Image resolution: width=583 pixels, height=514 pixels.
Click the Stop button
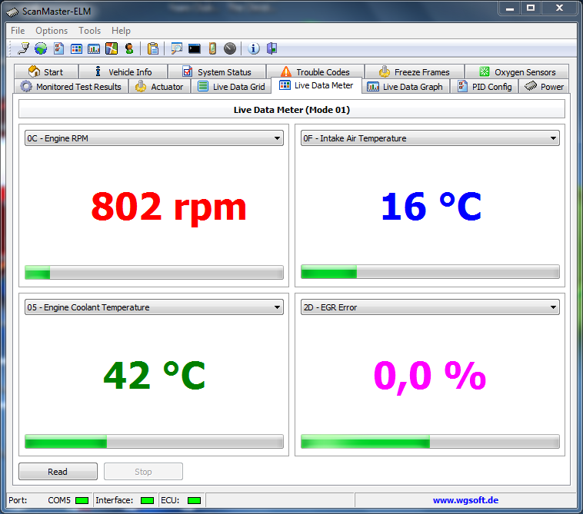click(143, 471)
